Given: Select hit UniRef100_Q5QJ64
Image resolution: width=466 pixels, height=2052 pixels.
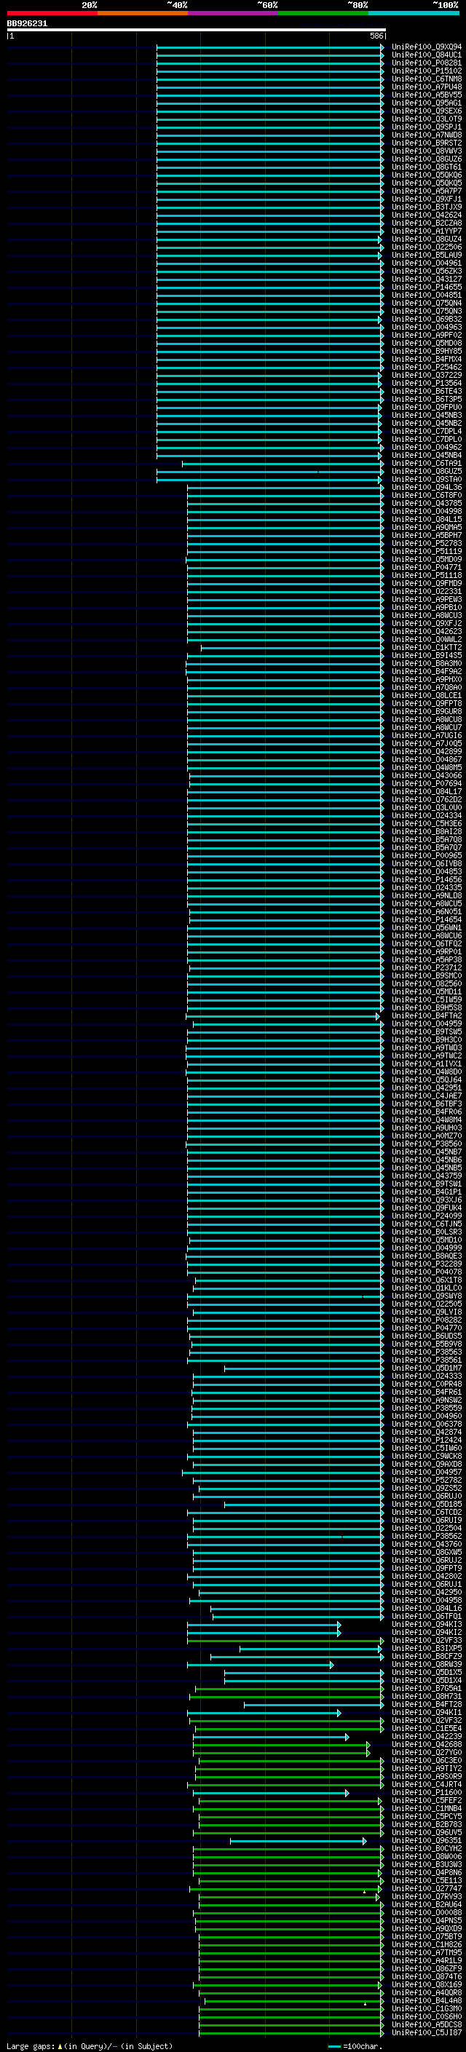Looking at the screenshot, I should click(426, 1080).
